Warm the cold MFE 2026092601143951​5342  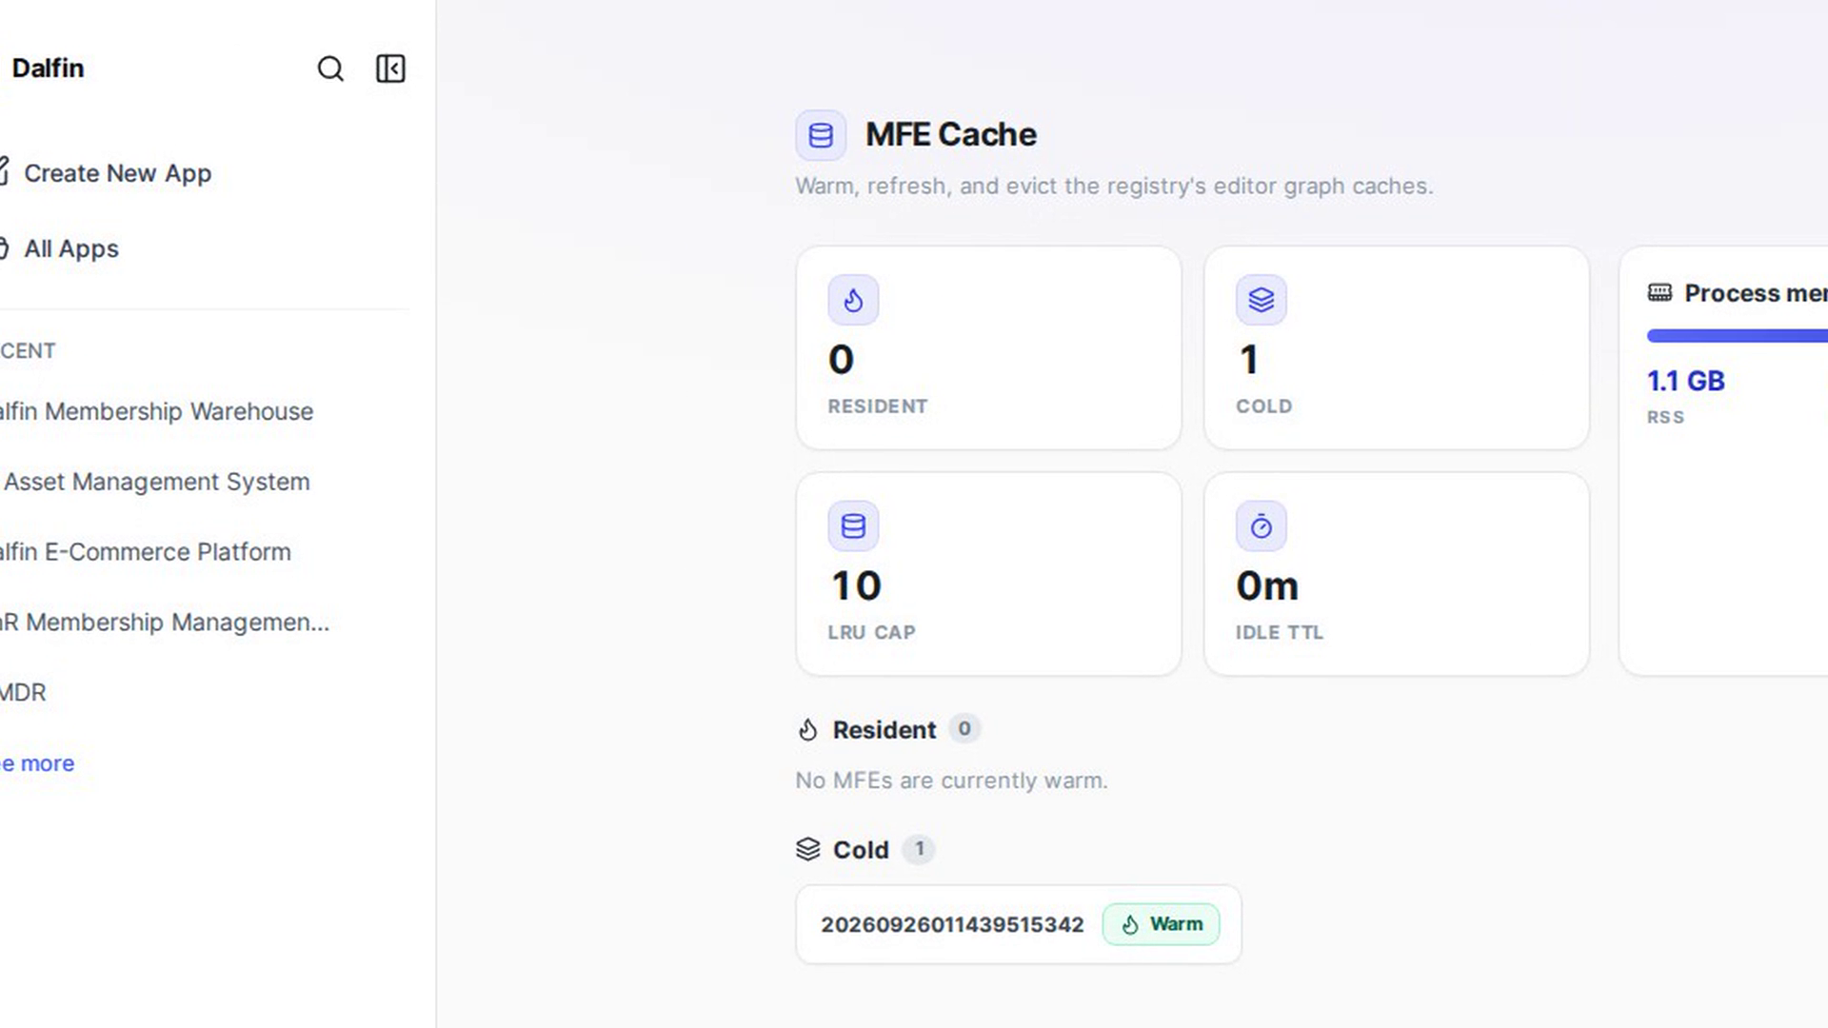point(1161,924)
